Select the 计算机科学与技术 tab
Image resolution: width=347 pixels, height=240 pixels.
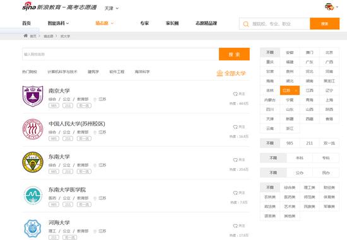[62, 72]
